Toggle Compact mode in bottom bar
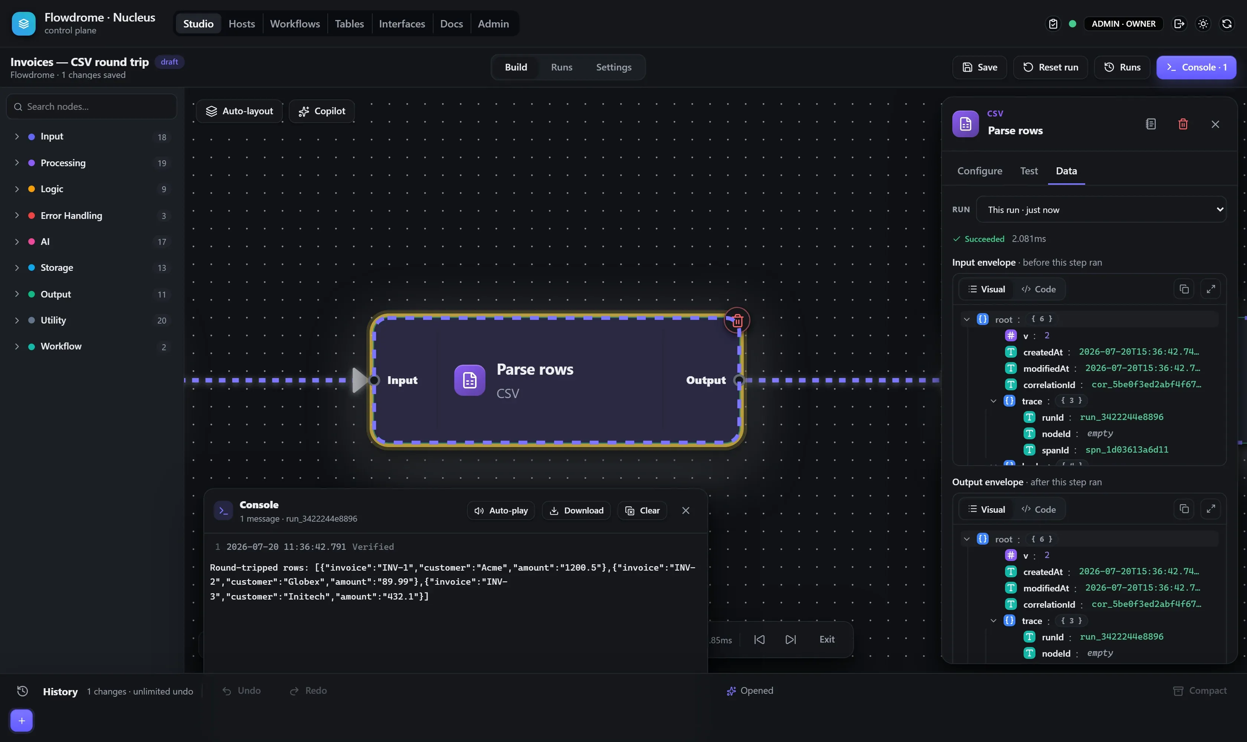Screen dimensions: 1247x742 pyautogui.click(x=1199, y=690)
